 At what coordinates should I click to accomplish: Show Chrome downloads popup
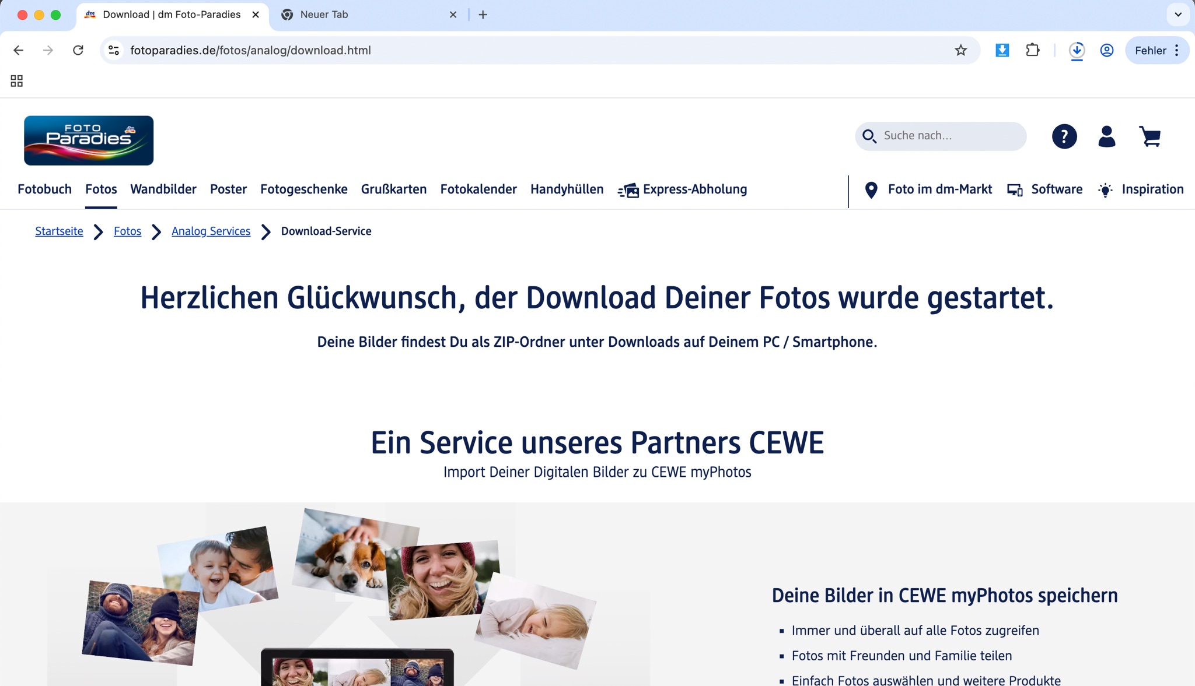1077,51
